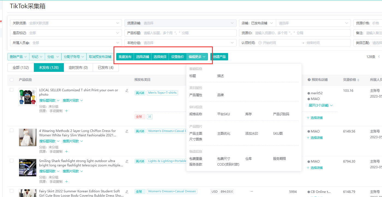Image resolution: width=382 pixels, height=197 pixels.
Task: Click 选择类目 button
Action: 160,57
